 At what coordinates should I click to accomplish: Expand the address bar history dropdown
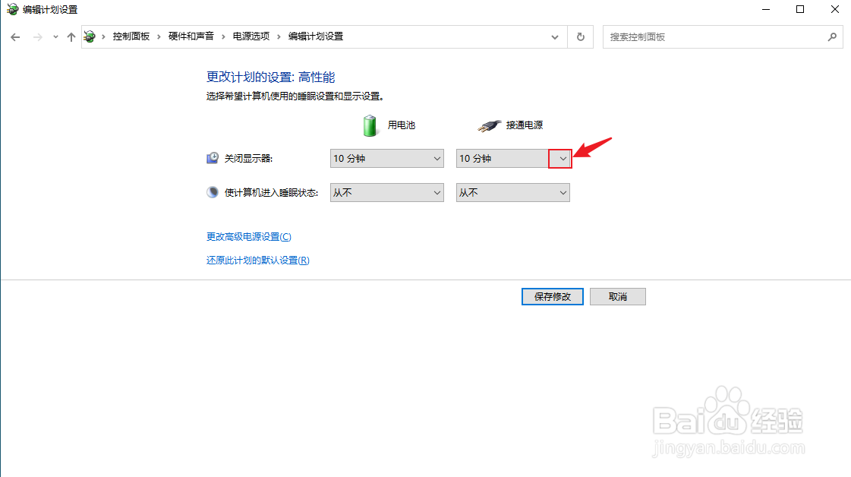click(554, 36)
